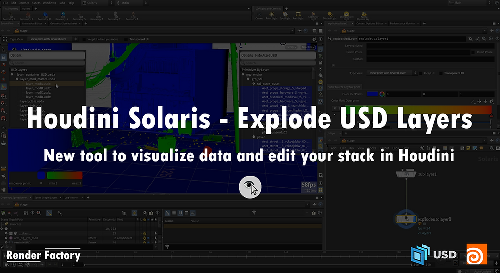This screenshot has height=273, width=500.
Task: Click the Unload input field
Action: (x=430, y=59)
